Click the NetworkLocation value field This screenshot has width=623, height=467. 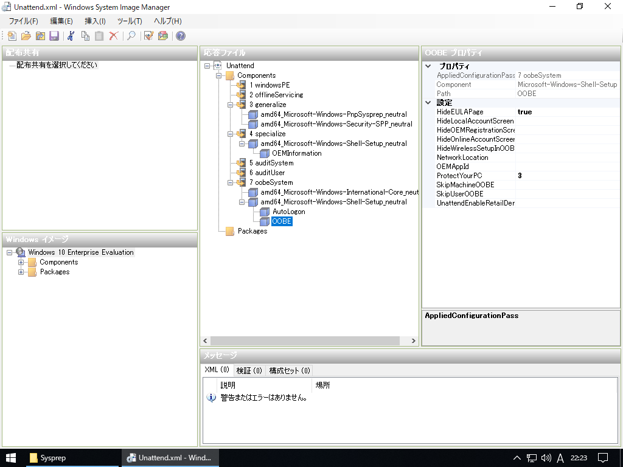point(567,157)
